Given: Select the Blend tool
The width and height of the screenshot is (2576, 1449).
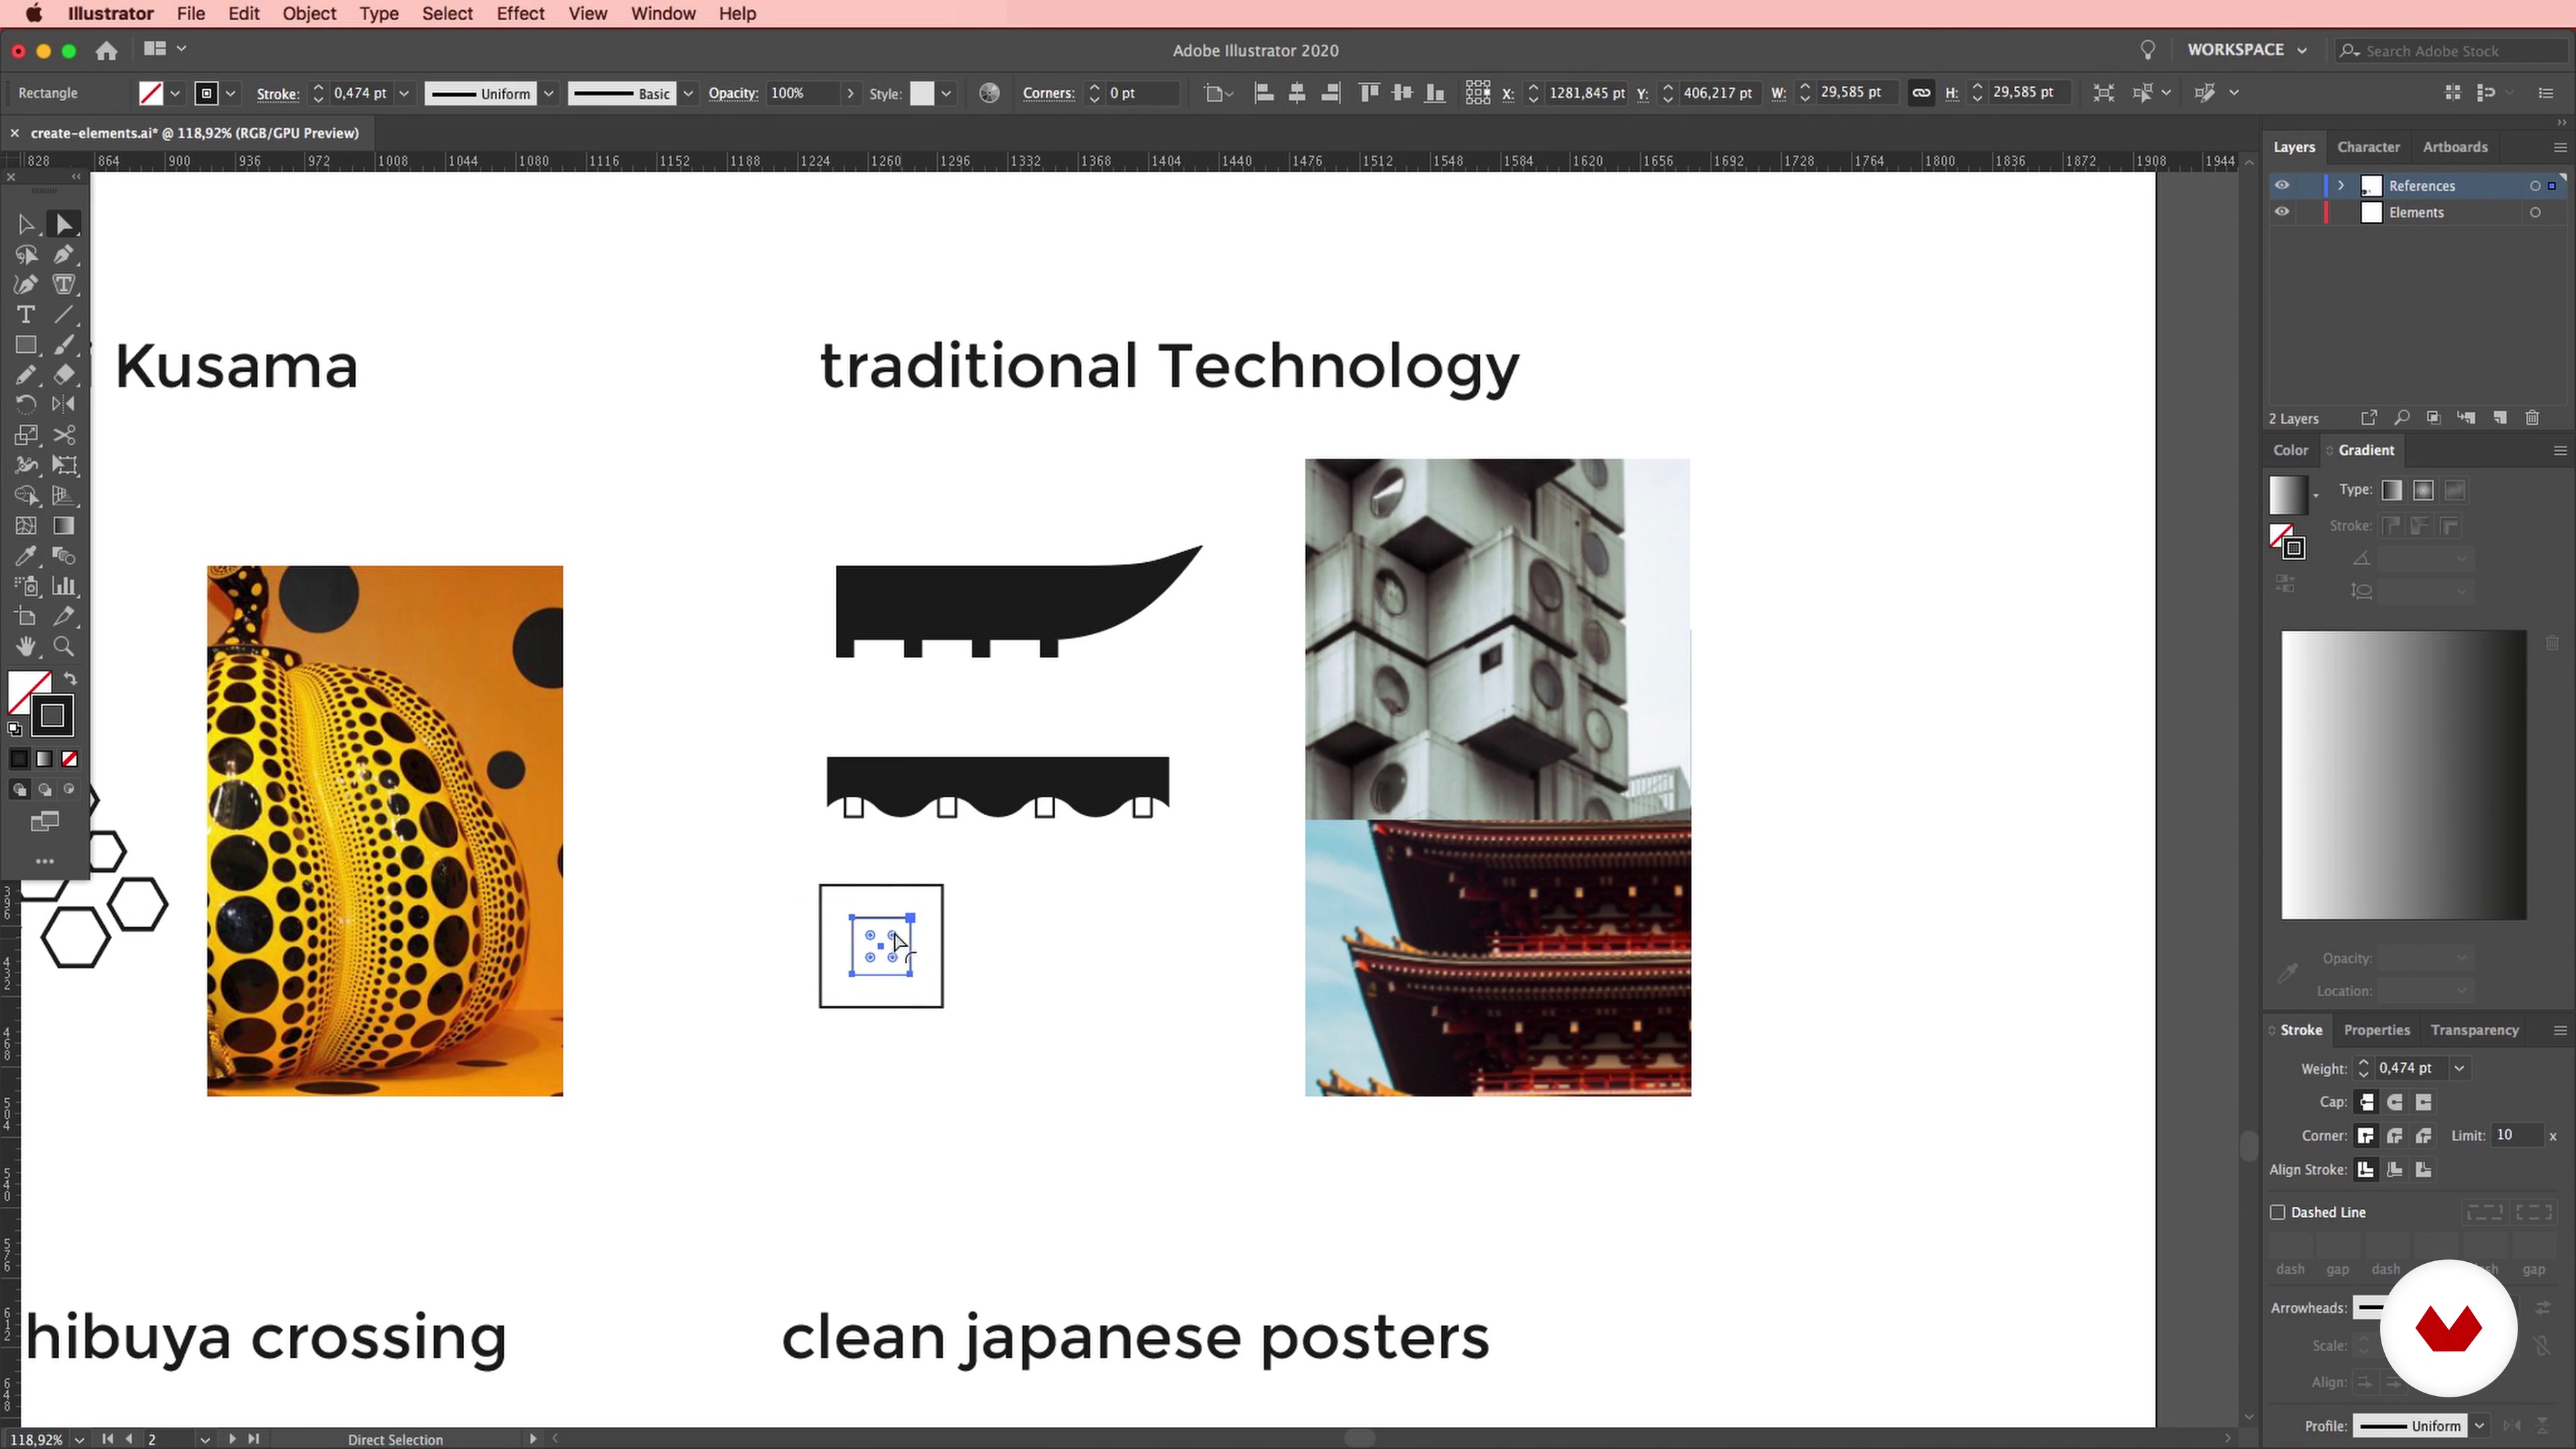Looking at the screenshot, I should [64, 556].
